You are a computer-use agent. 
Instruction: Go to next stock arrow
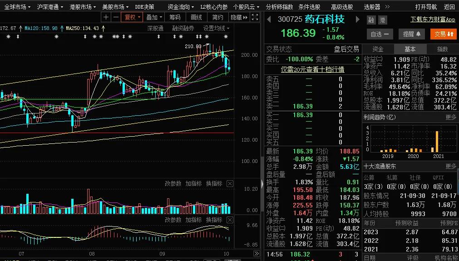click(357, 20)
